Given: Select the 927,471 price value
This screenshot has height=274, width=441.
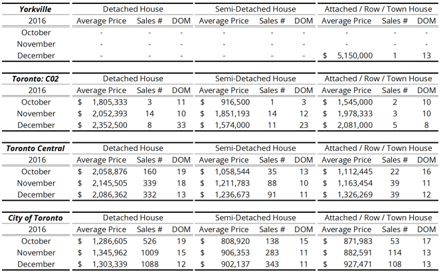Looking at the screenshot, I should click(358, 264).
